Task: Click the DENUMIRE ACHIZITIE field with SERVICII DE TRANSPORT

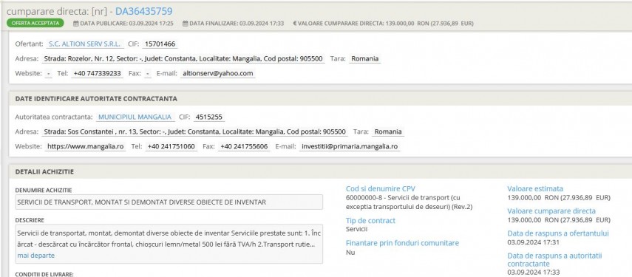Action: 169,202
